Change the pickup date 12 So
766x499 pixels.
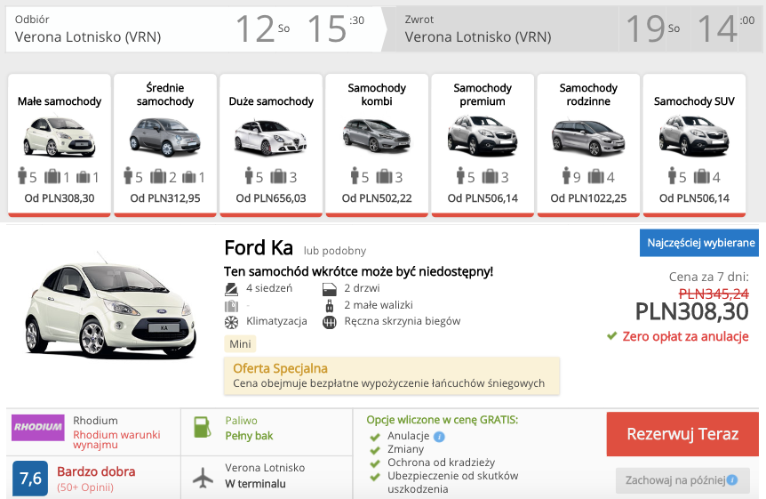coord(262,28)
